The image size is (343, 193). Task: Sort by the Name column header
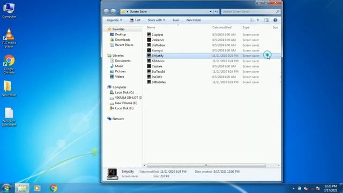[151, 27]
